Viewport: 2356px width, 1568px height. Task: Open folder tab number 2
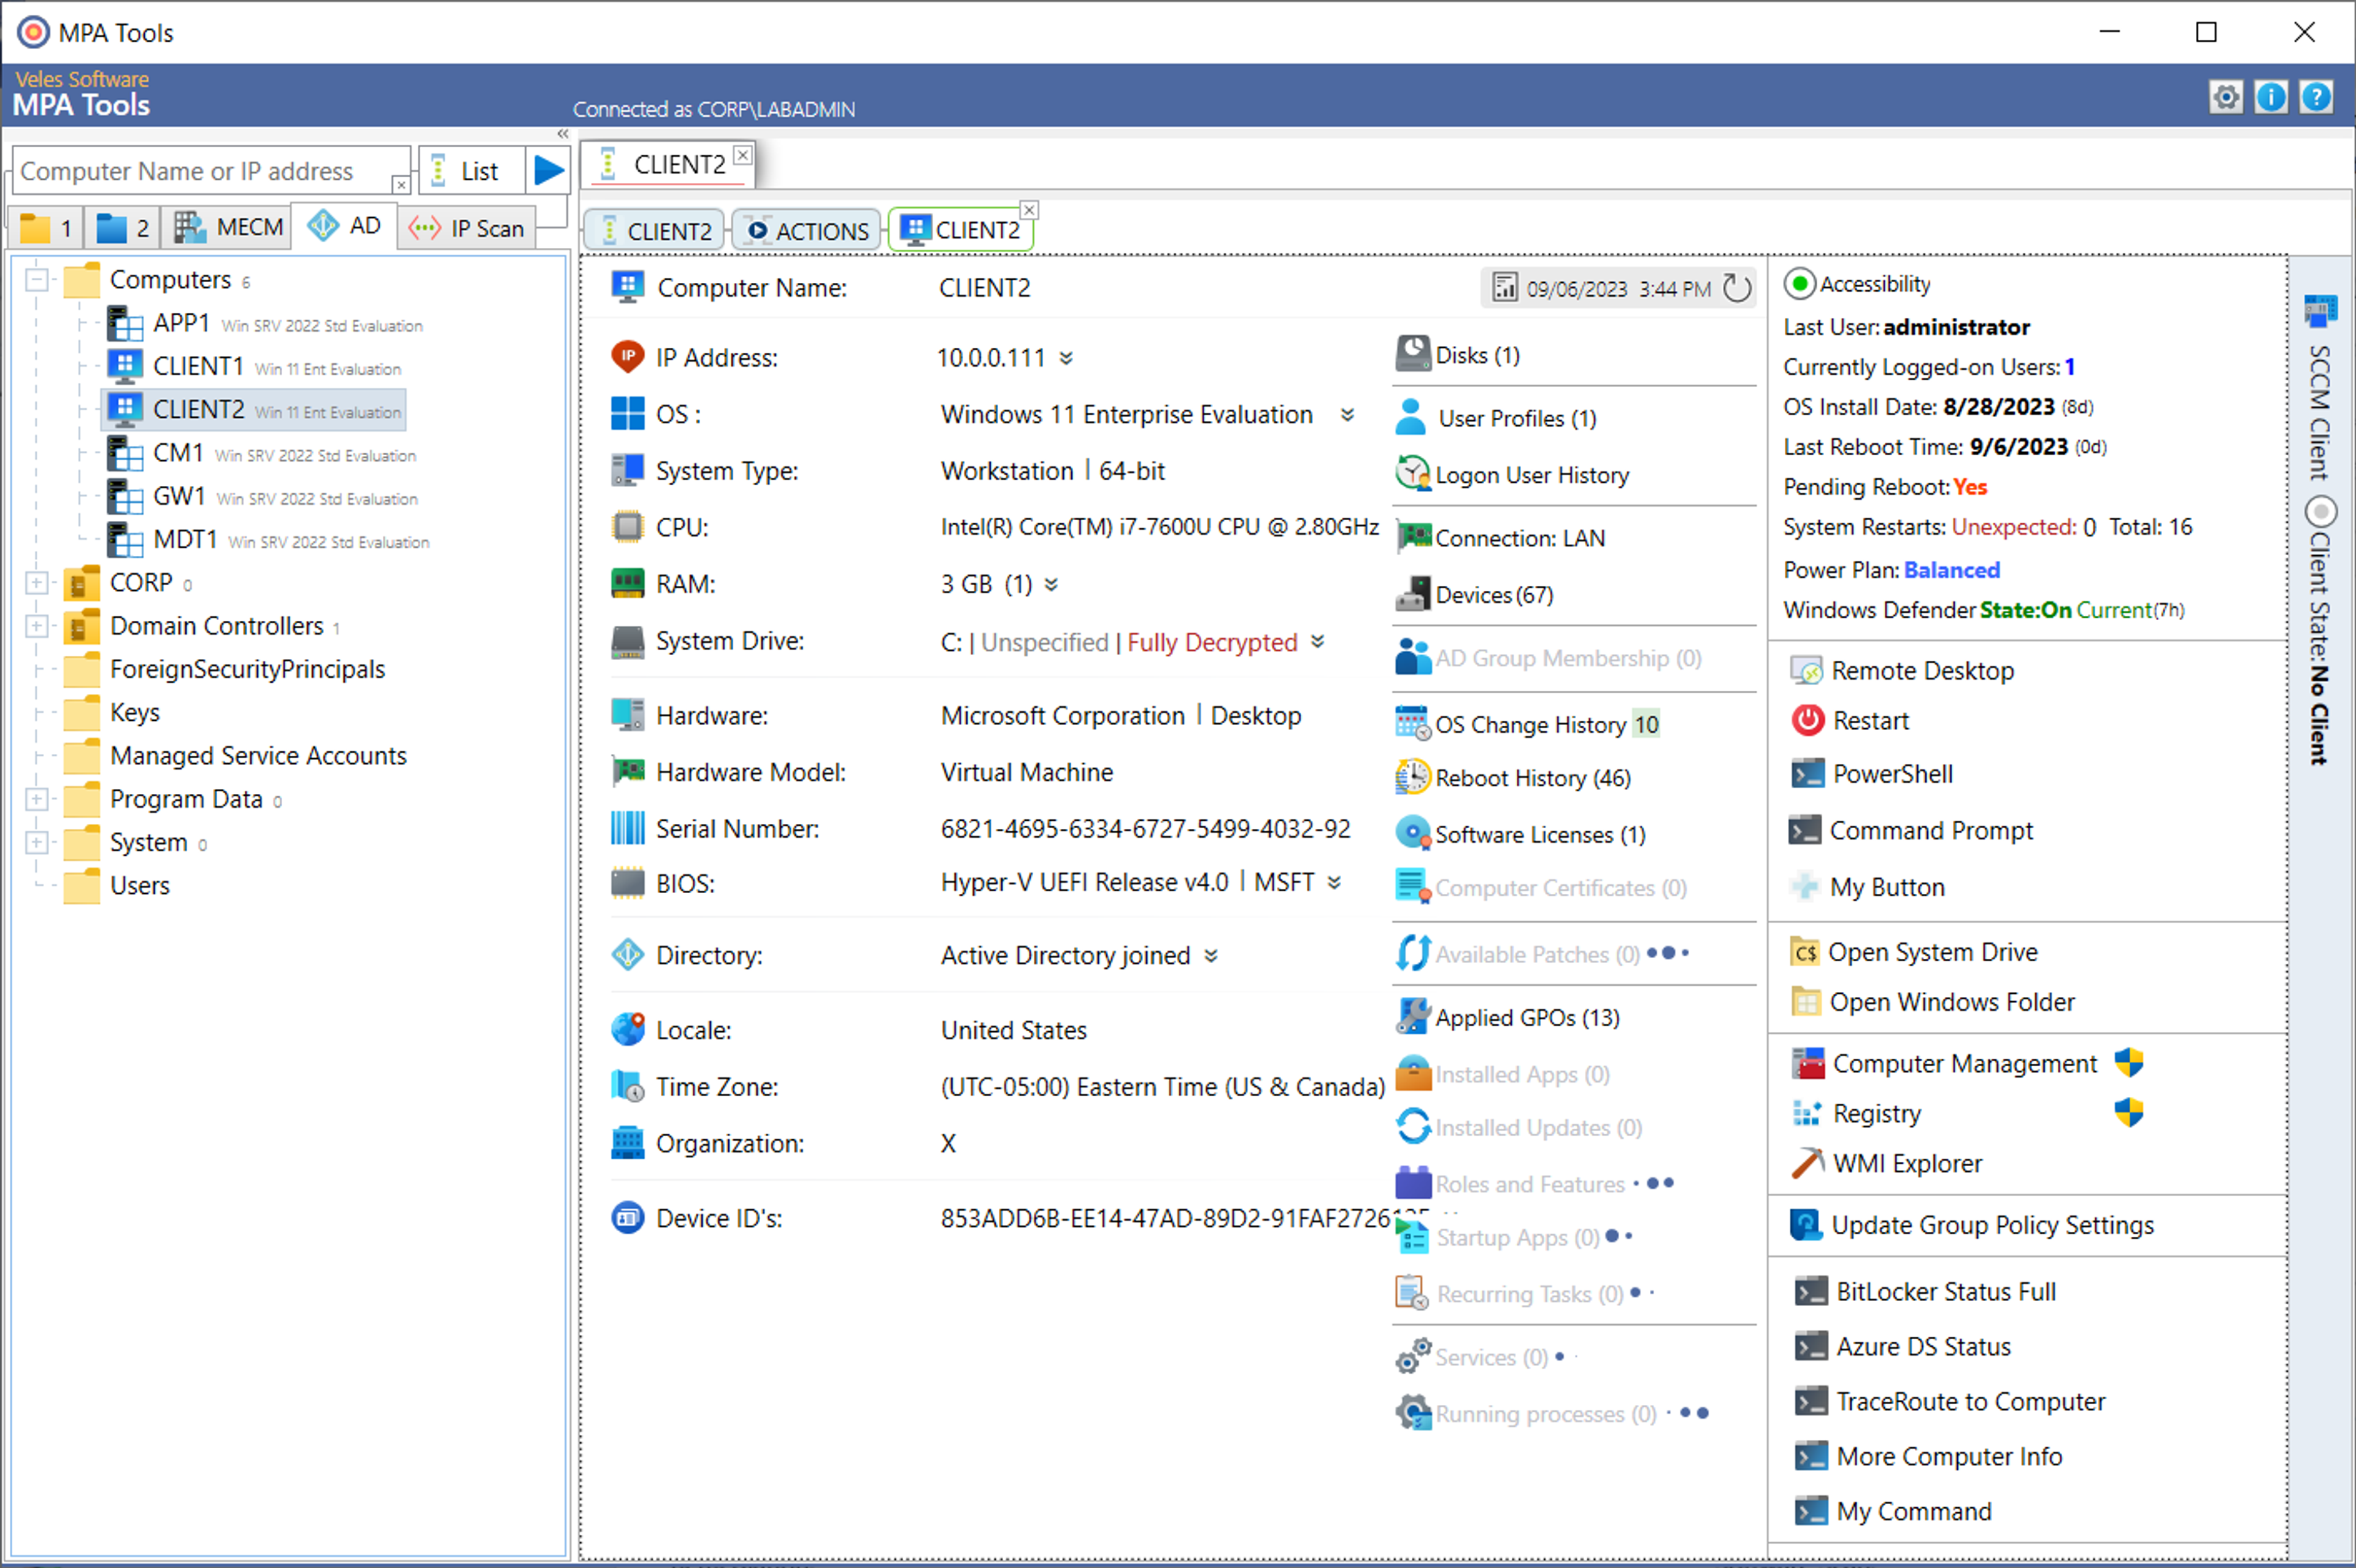122,228
